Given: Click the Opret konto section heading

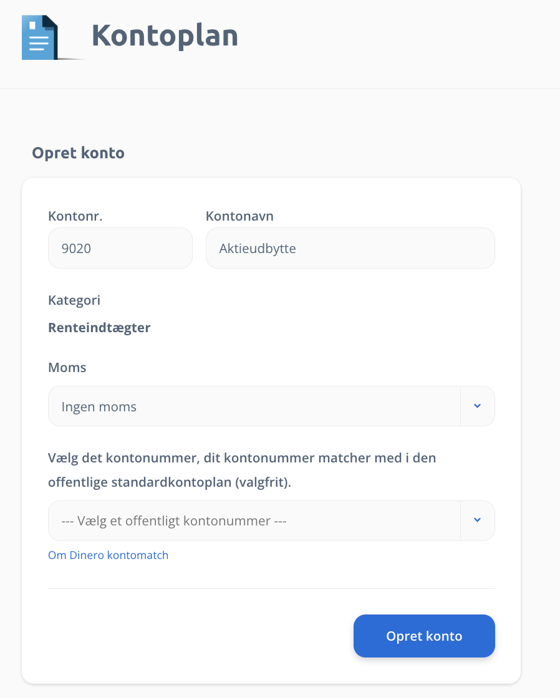Looking at the screenshot, I should (79, 153).
